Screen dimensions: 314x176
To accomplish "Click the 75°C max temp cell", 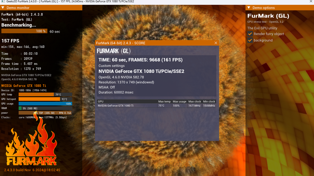I will click(x=161, y=106).
